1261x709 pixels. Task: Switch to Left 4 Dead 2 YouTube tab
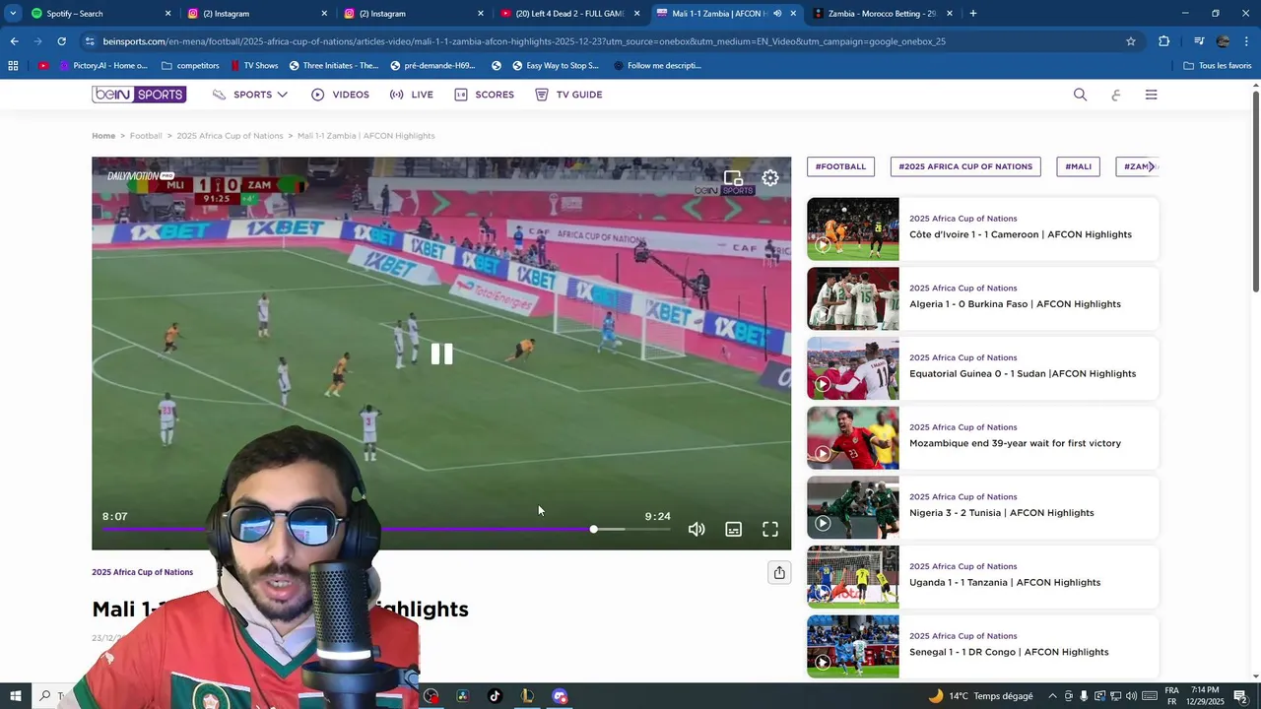point(569,14)
